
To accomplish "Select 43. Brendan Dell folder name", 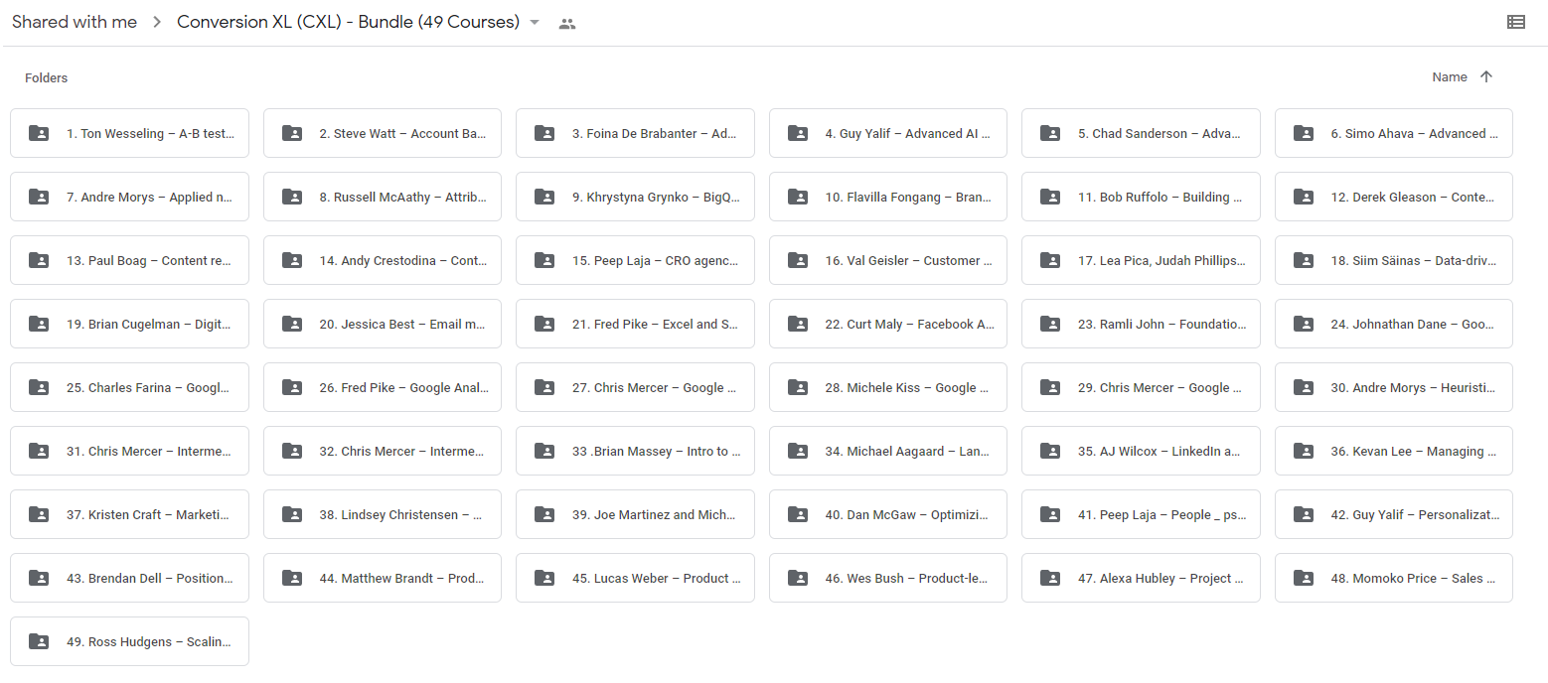I will (150, 579).
